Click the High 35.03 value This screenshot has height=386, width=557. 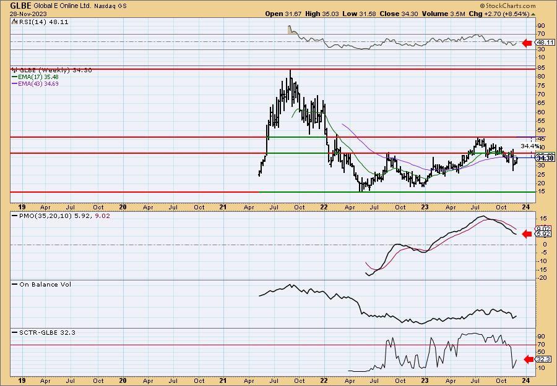click(x=322, y=14)
